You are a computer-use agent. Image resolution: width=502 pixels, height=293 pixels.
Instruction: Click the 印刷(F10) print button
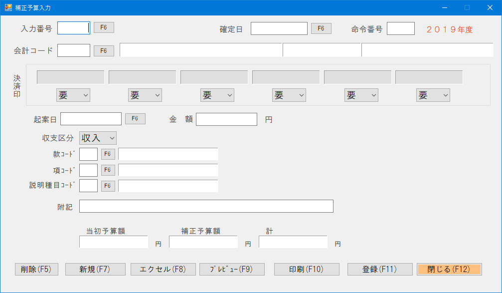[306, 269]
